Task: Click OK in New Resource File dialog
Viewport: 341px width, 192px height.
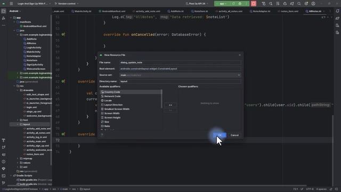Action: pyautogui.click(x=220, y=135)
